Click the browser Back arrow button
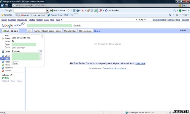Image resolution: width=190 pixels, height=114 pixels. point(2,5)
